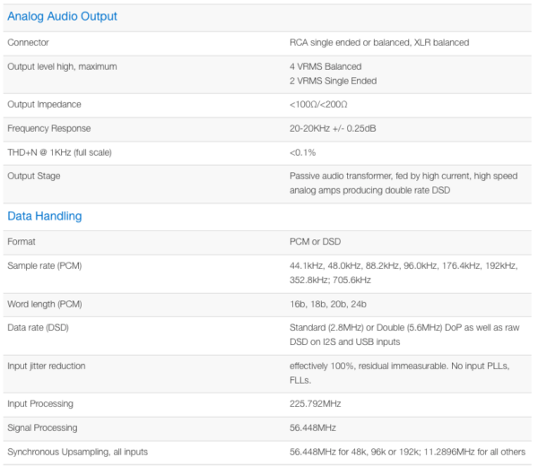
Task: Click the Frequency Response row label
Action: (48, 129)
